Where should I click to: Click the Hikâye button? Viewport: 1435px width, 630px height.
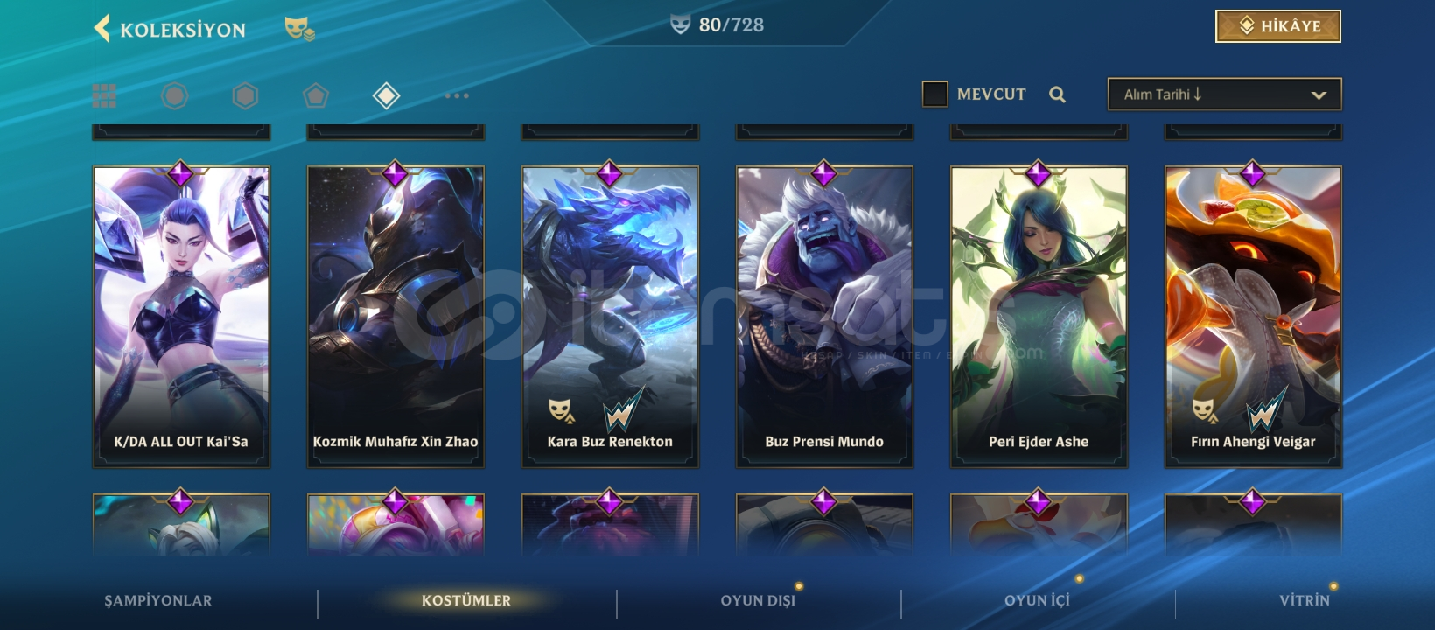(x=1278, y=26)
